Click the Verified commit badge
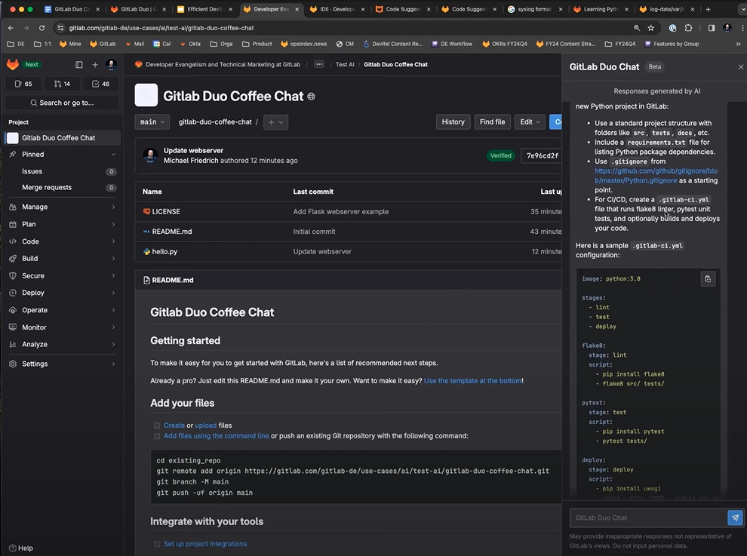This screenshot has height=556, width=747. coord(501,156)
